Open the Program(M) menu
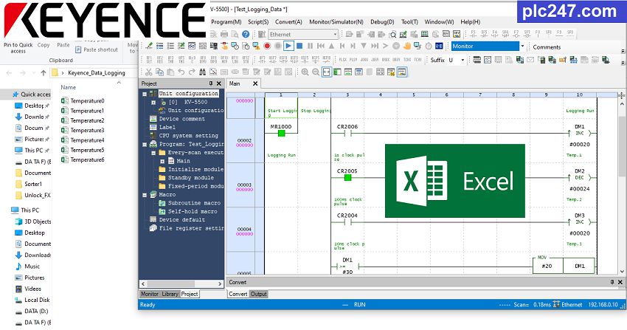This screenshot has height=330, width=627. click(226, 22)
